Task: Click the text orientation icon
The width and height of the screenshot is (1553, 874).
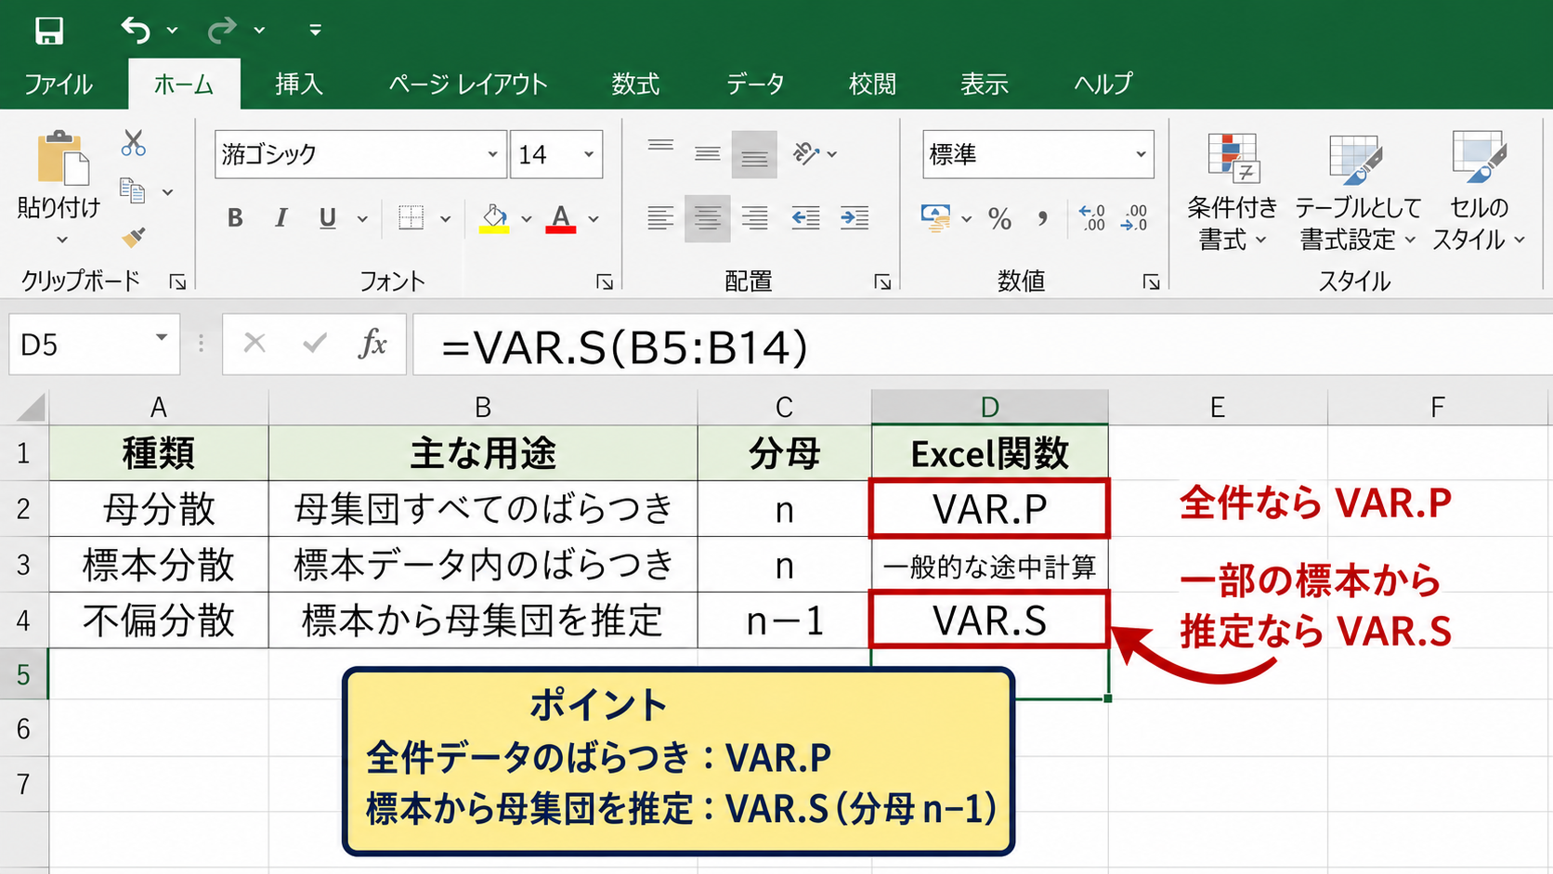Action: pos(806,153)
